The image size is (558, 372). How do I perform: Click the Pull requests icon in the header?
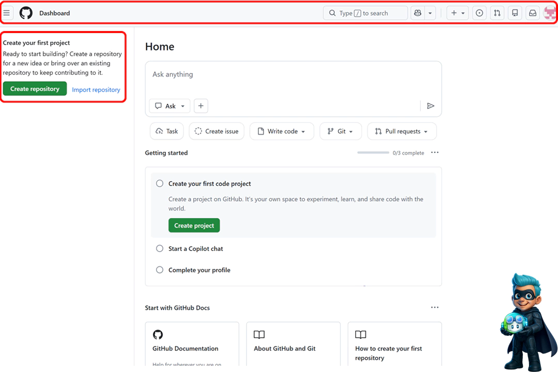497,12
